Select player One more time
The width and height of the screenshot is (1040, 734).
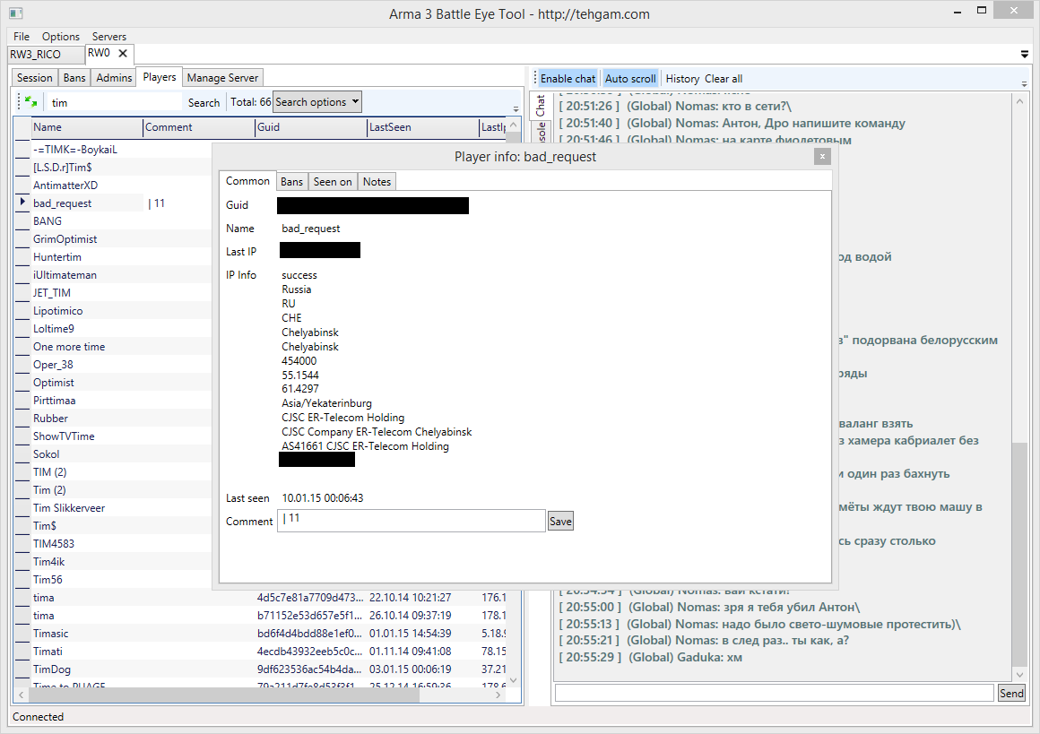pyautogui.click(x=69, y=346)
